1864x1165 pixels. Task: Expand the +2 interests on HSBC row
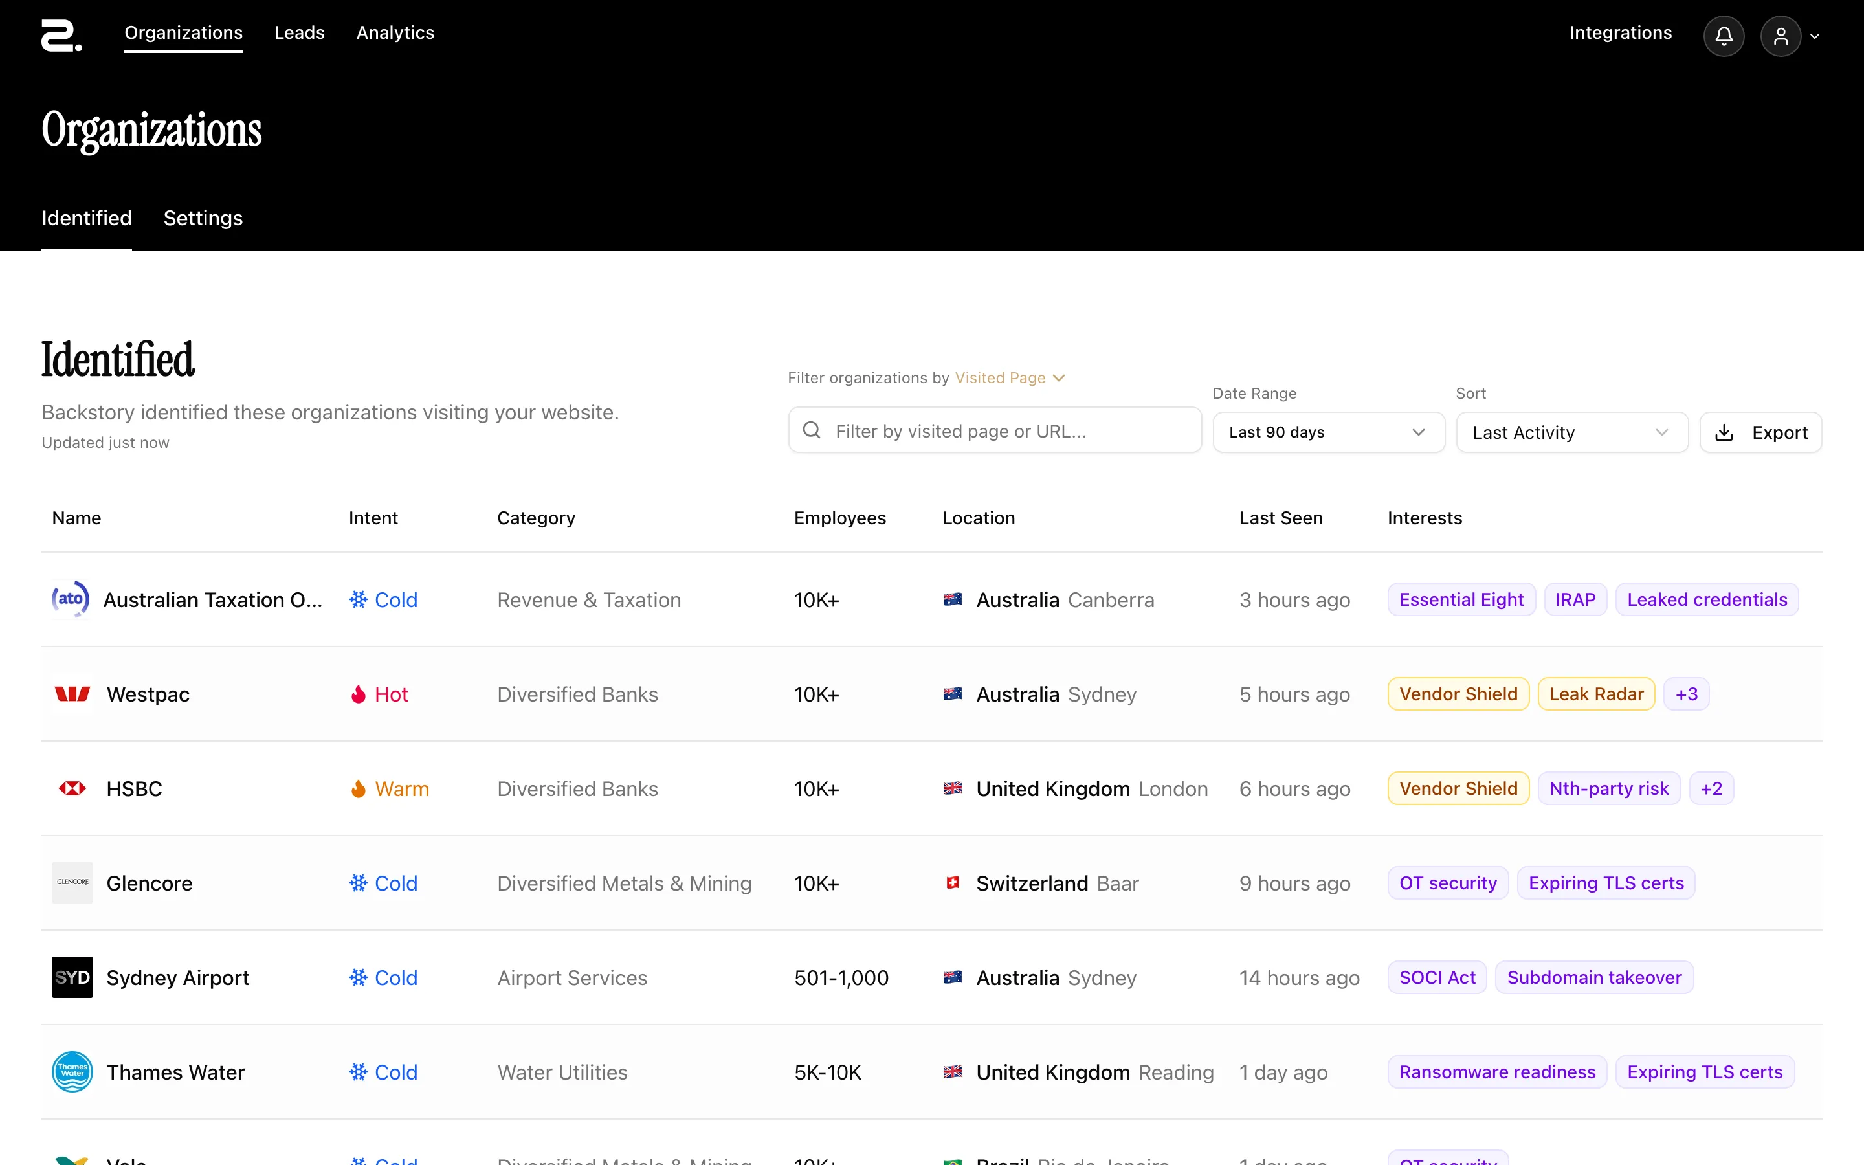pyautogui.click(x=1711, y=789)
